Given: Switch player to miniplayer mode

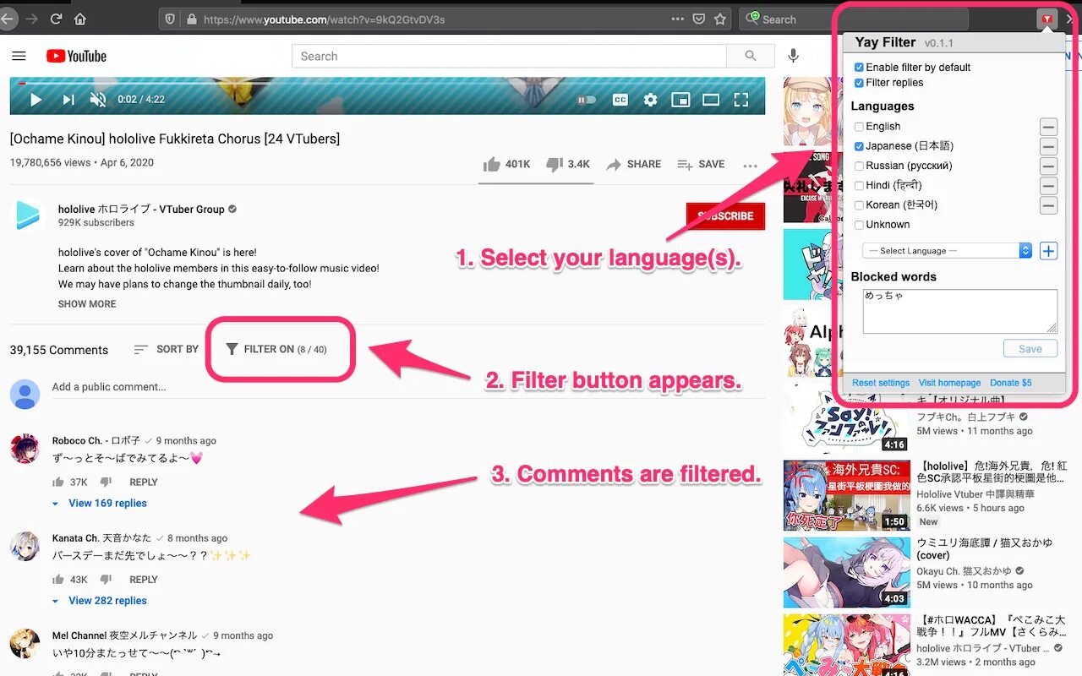Looking at the screenshot, I should (x=680, y=100).
